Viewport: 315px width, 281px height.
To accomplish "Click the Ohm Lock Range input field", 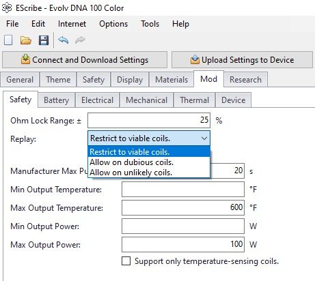I will [x=149, y=120].
